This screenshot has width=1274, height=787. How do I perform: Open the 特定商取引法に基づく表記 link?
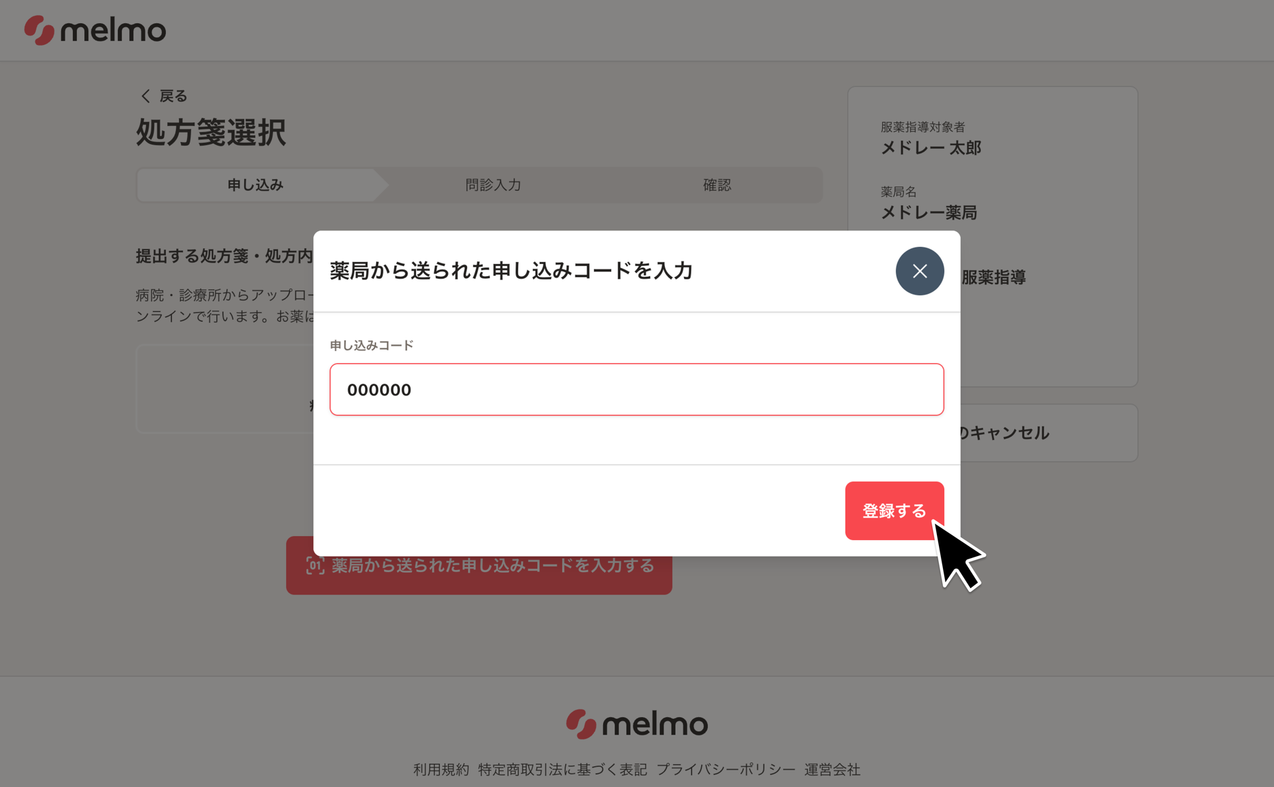tap(563, 769)
